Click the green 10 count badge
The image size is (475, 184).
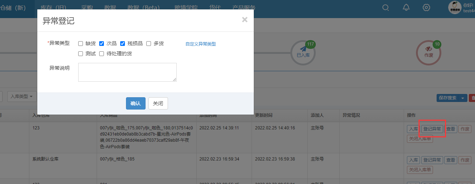pyautogui.click(x=437, y=44)
